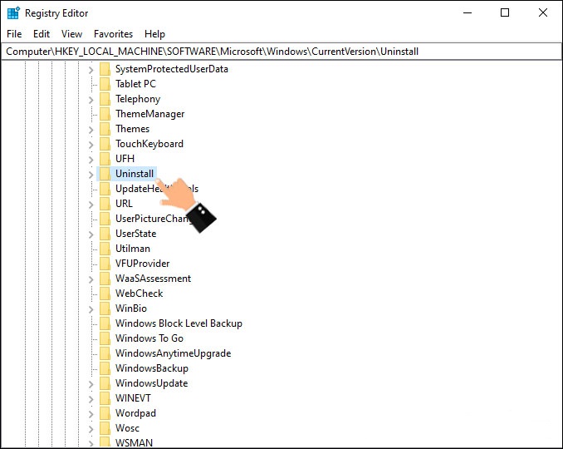563x449 pixels.
Task: Click the TouchKeyboard folder icon
Action: [105, 144]
